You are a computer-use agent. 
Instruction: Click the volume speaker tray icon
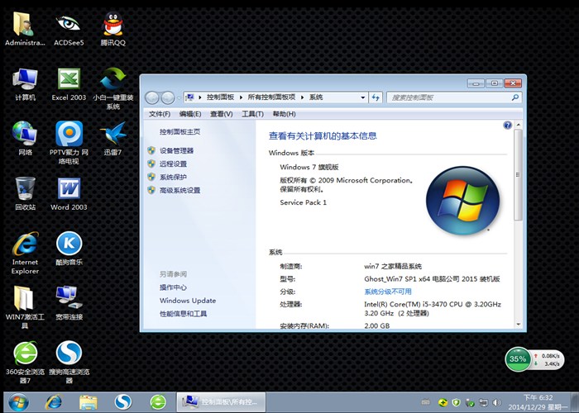497,402
